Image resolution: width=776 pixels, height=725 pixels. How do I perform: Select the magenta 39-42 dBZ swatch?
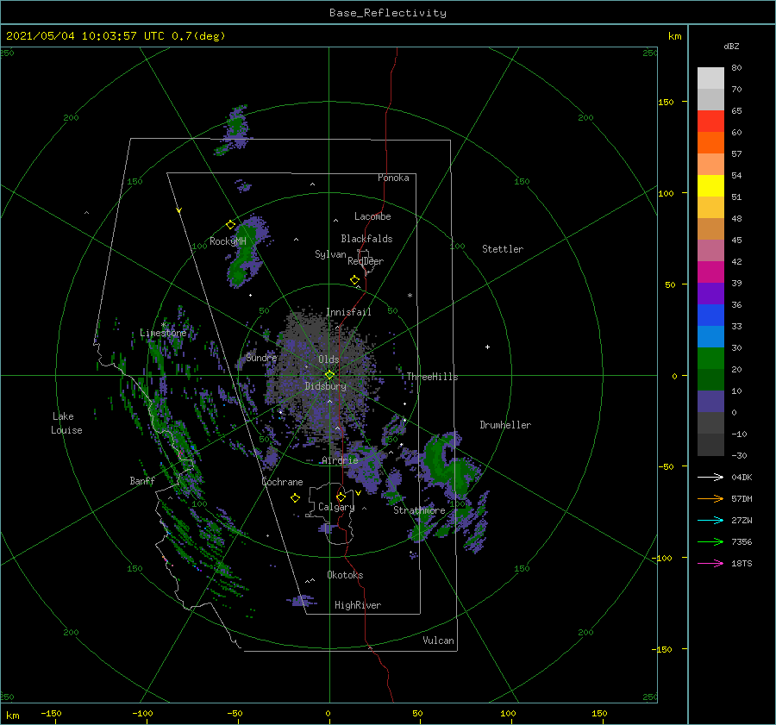(710, 272)
